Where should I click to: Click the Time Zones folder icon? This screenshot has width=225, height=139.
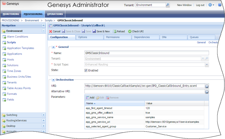(4, 71)
